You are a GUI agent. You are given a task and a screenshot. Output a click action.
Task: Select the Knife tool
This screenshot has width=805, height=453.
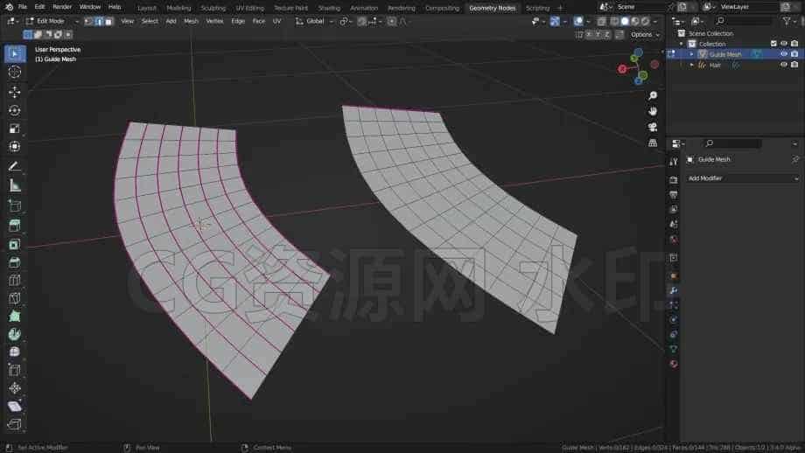click(x=15, y=298)
